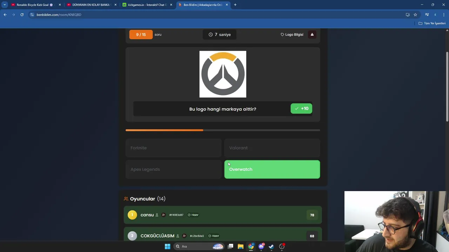Bookmark this page with the star icon
The height and width of the screenshot is (252, 449).
click(415, 15)
